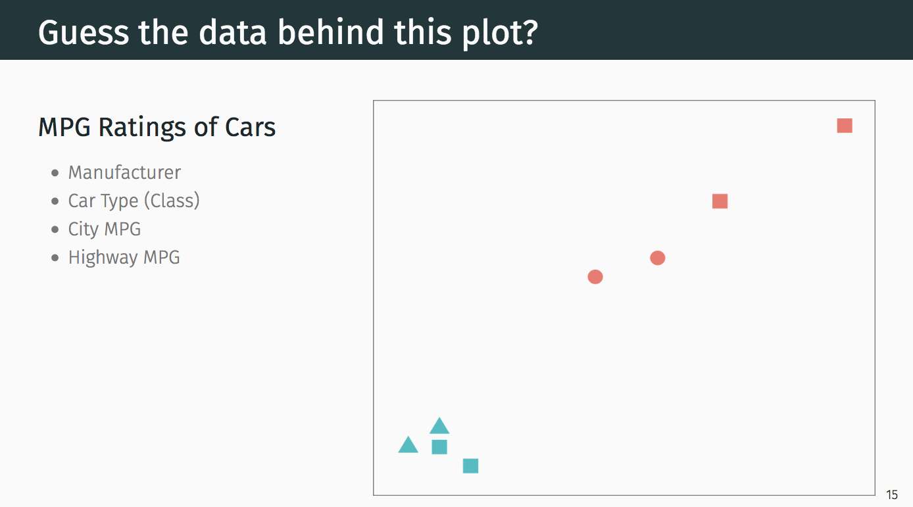Click the 'City MPG' bullet item
This screenshot has height=507, width=913.
point(105,229)
